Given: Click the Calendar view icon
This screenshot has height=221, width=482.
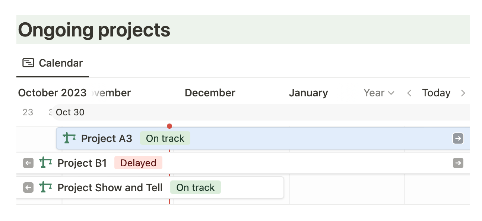Looking at the screenshot, I should point(28,63).
